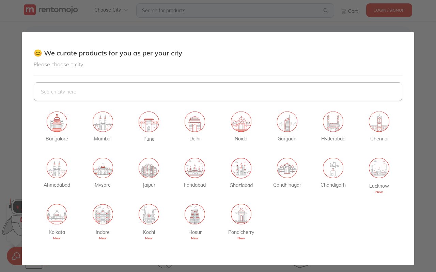
Task: Choose the Mumbai city icon
Action: (103, 122)
